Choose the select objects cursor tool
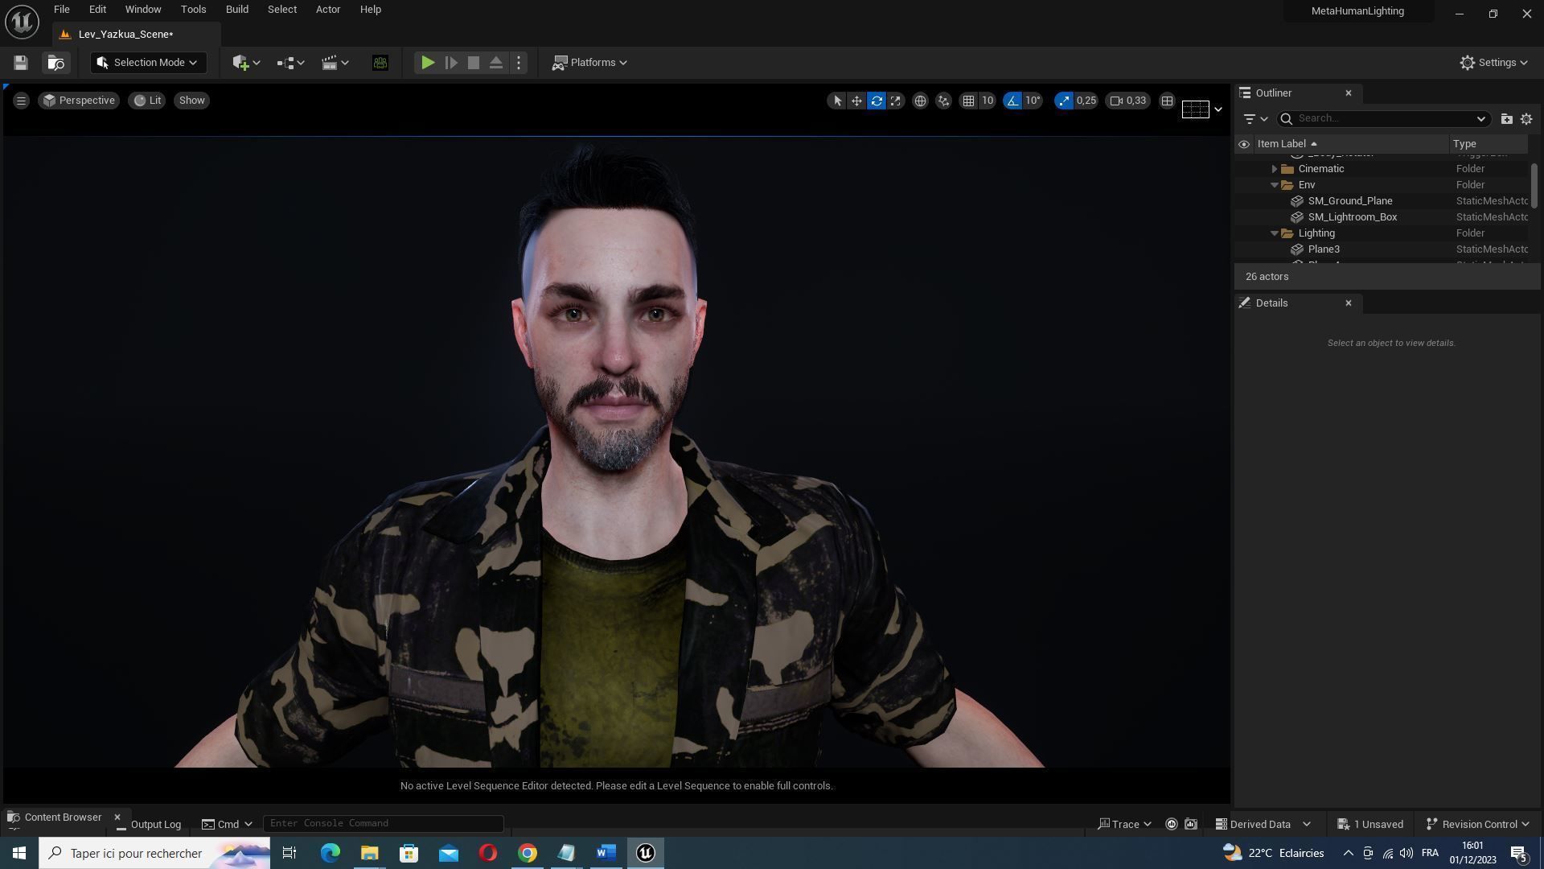Viewport: 1544px width, 869px height. tap(837, 101)
